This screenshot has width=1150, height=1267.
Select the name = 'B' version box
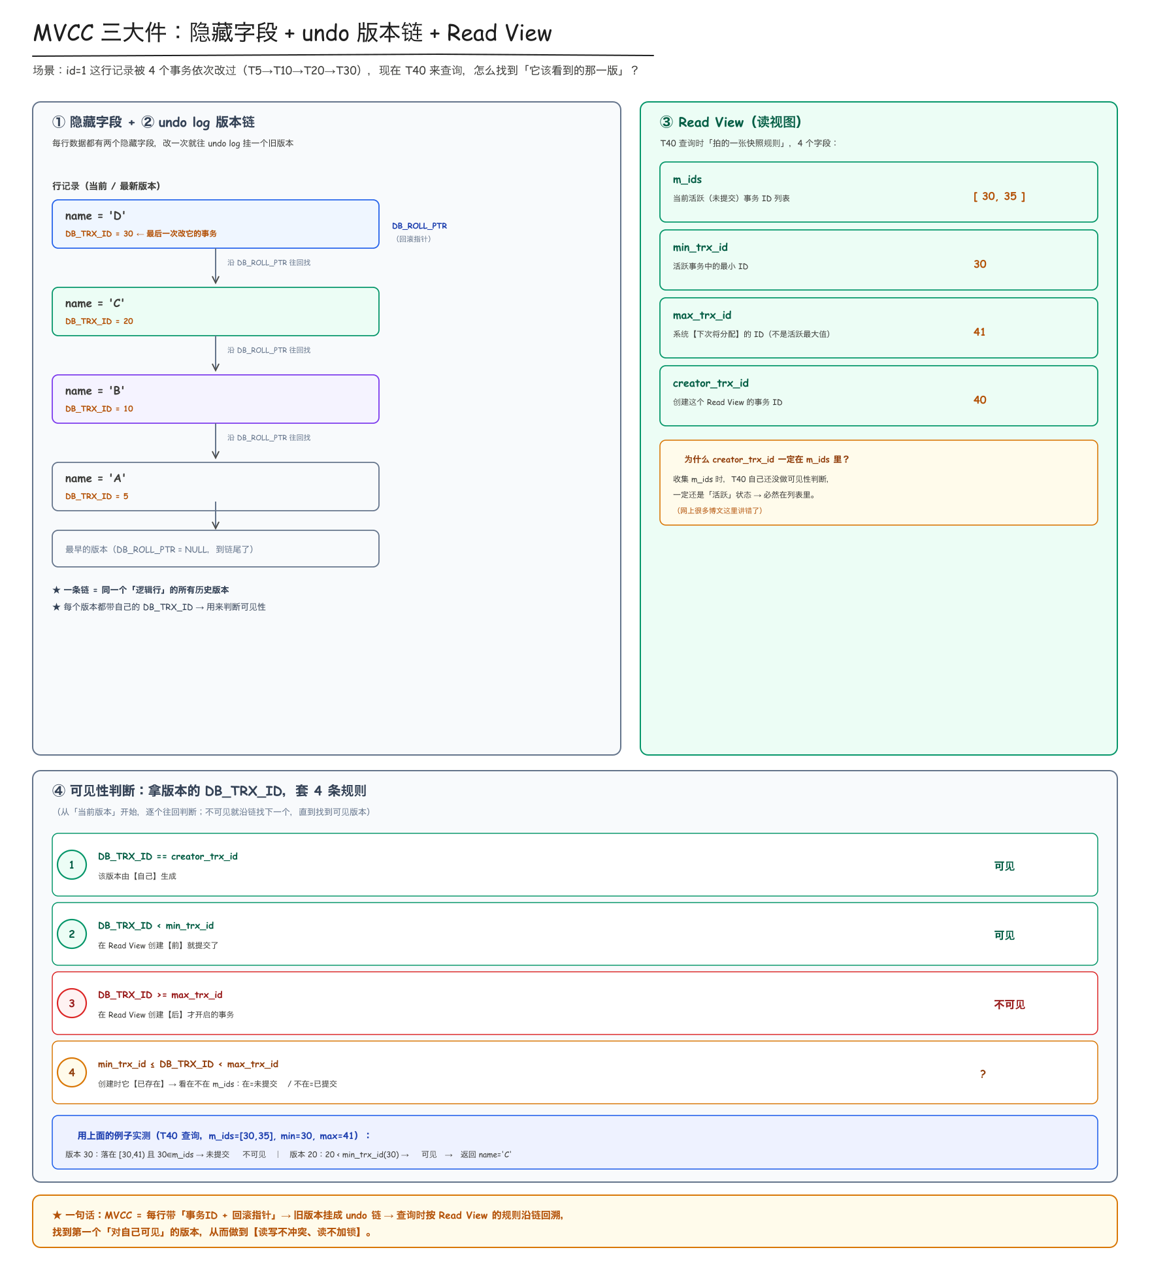click(216, 399)
